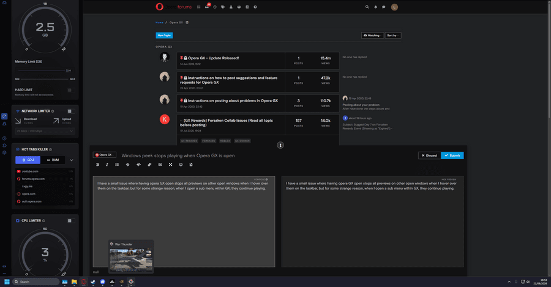Open the Watching dropdown

[x=372, y=35]
